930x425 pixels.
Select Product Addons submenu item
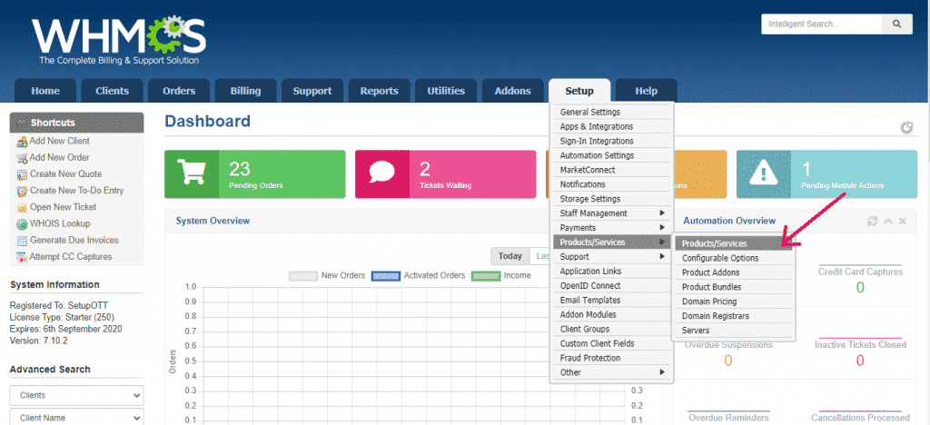[734, 272]
